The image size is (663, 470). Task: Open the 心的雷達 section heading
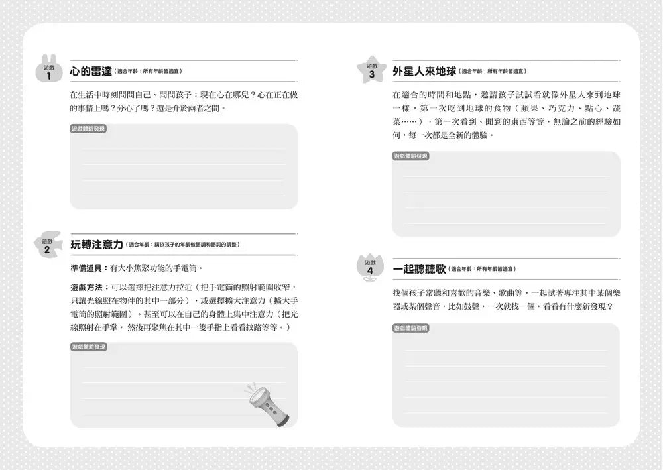92,70
